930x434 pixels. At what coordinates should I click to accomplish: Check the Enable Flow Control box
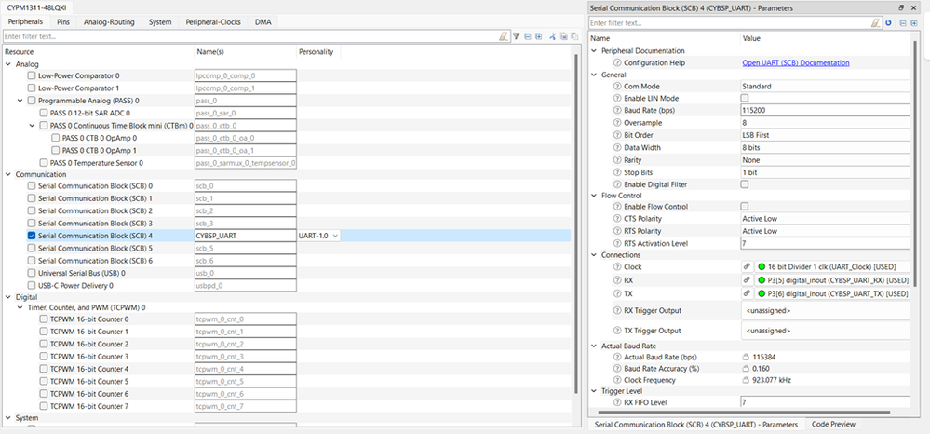(x=744, y=207)
